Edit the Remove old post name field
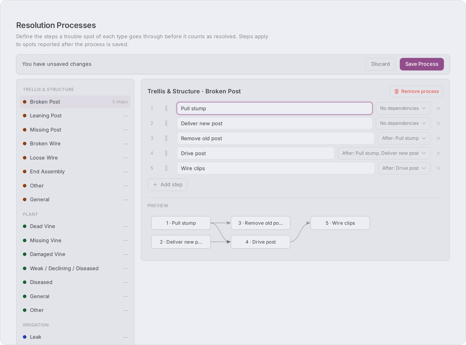Image resolution: width=466 pixels, height=345 pixels. pos(275,138)
